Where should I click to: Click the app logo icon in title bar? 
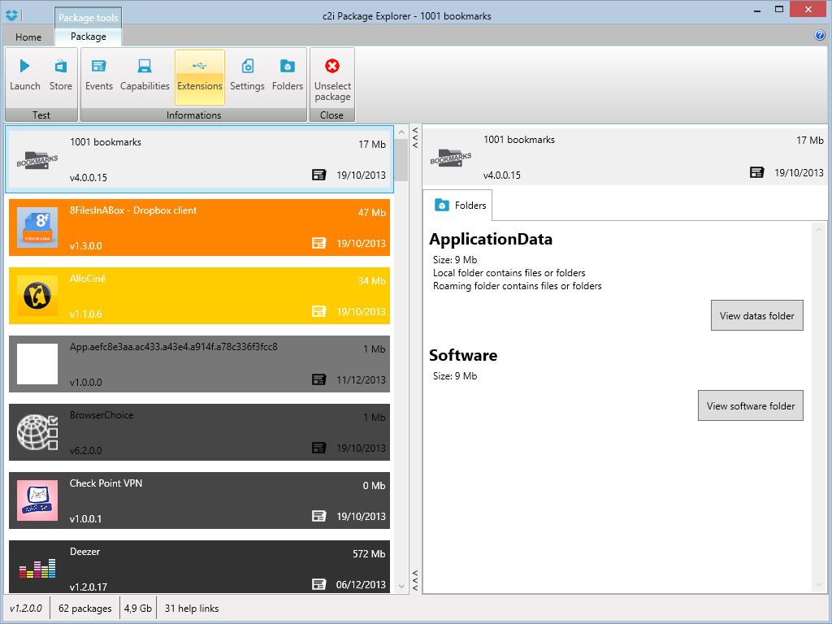11,15
